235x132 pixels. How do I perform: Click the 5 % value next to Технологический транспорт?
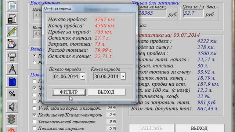(x=112, y=121)
